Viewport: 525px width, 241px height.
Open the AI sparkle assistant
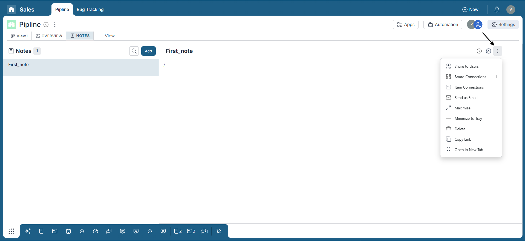(x=28, y=231)
